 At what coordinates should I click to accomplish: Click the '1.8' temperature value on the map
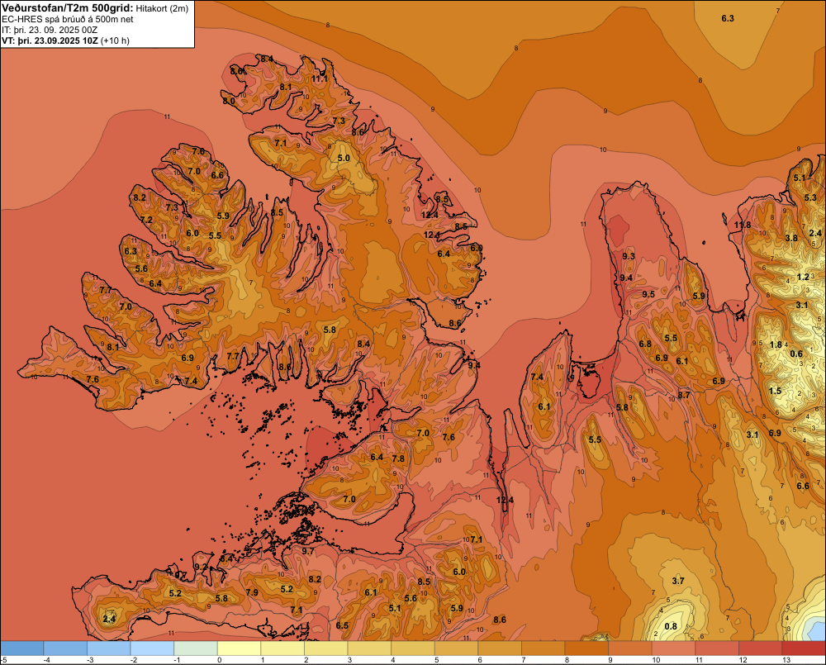[x=776, y=345]
